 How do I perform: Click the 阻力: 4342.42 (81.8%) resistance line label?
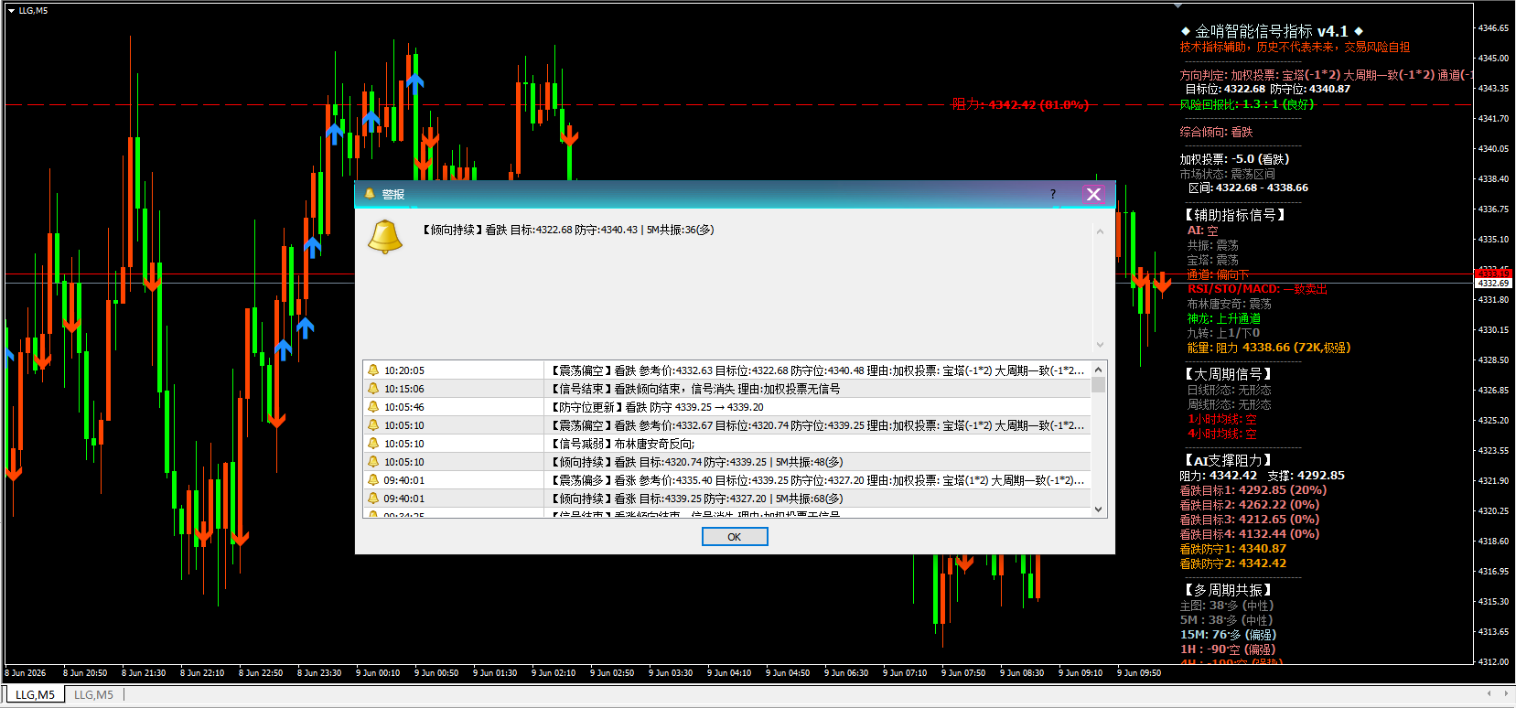click(1020, 104)
